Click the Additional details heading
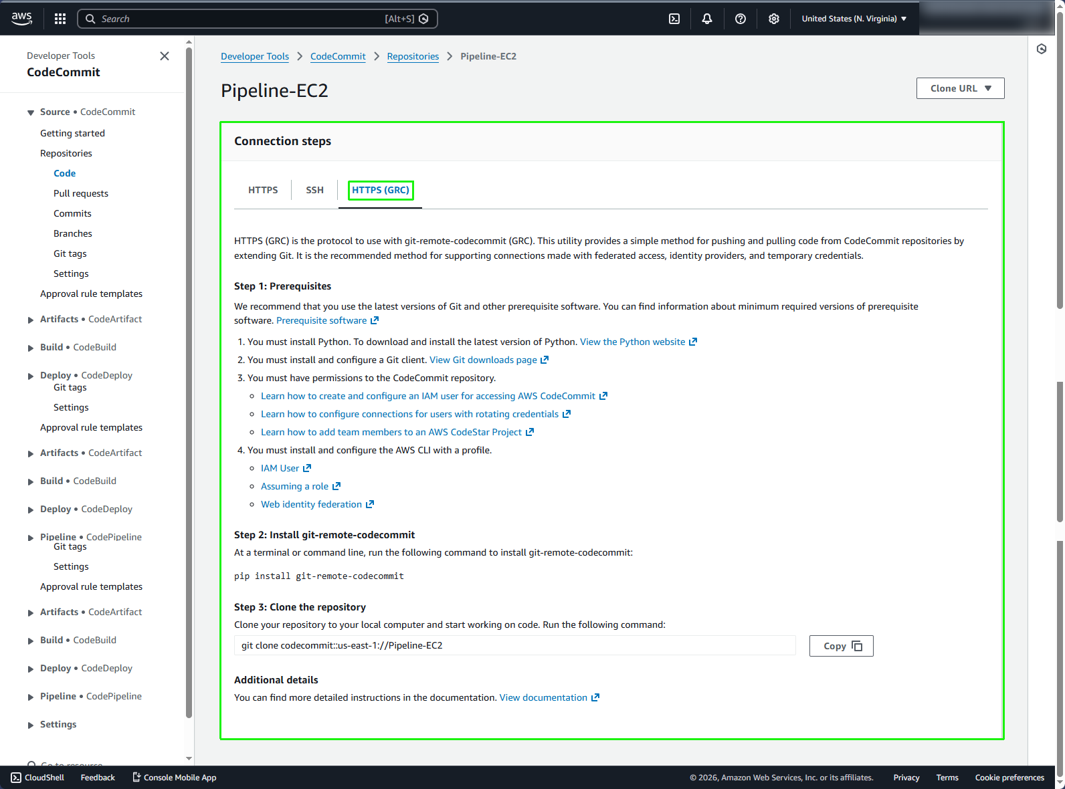1065x789 pixels. point(276,680)
